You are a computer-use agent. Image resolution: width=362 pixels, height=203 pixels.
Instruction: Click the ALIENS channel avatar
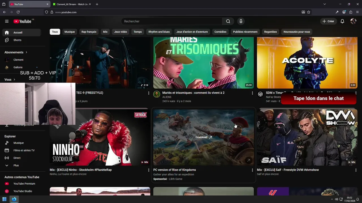click(157, 94)
